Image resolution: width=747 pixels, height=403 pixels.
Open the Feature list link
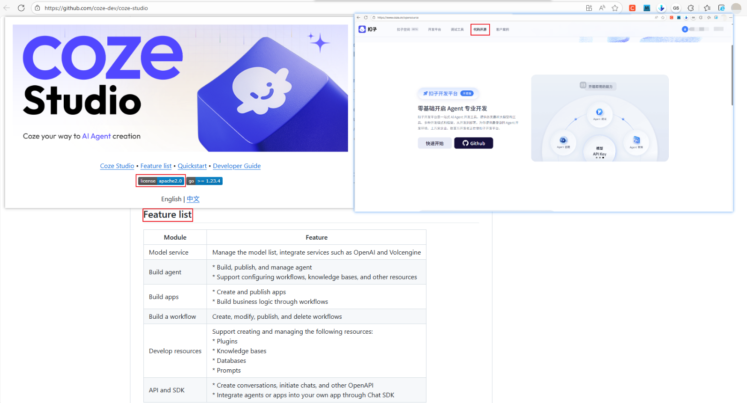pyautogui.click(x=156, y=166)
